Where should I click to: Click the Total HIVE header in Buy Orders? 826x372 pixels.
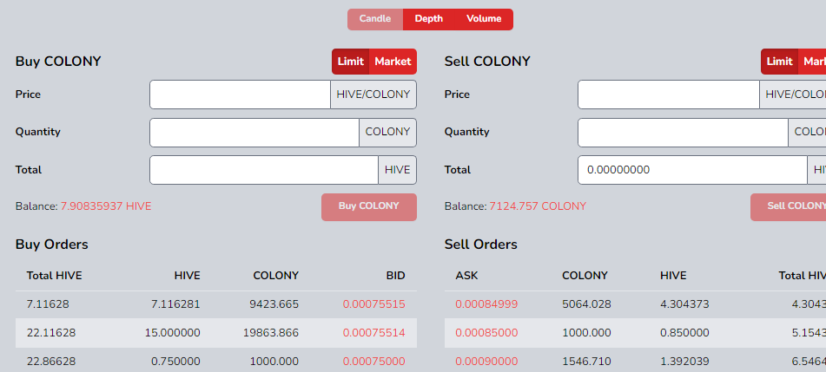point(54,276)
